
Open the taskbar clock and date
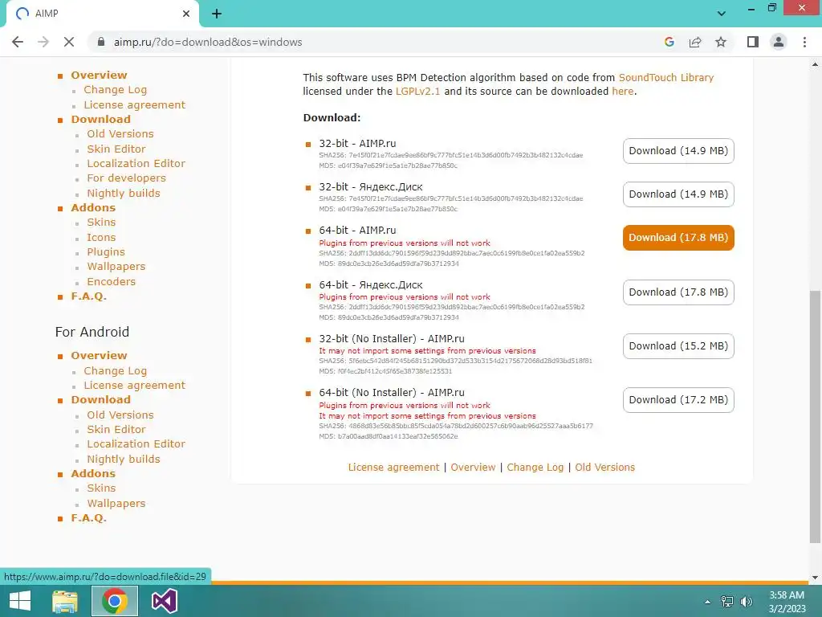pyautogui.click(x=787, y=602)
